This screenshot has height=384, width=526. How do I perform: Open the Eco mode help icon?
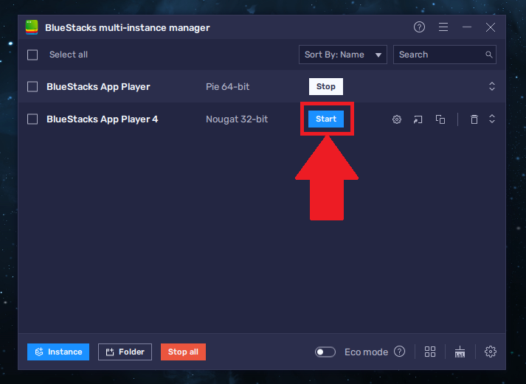[x=399, y=352]
